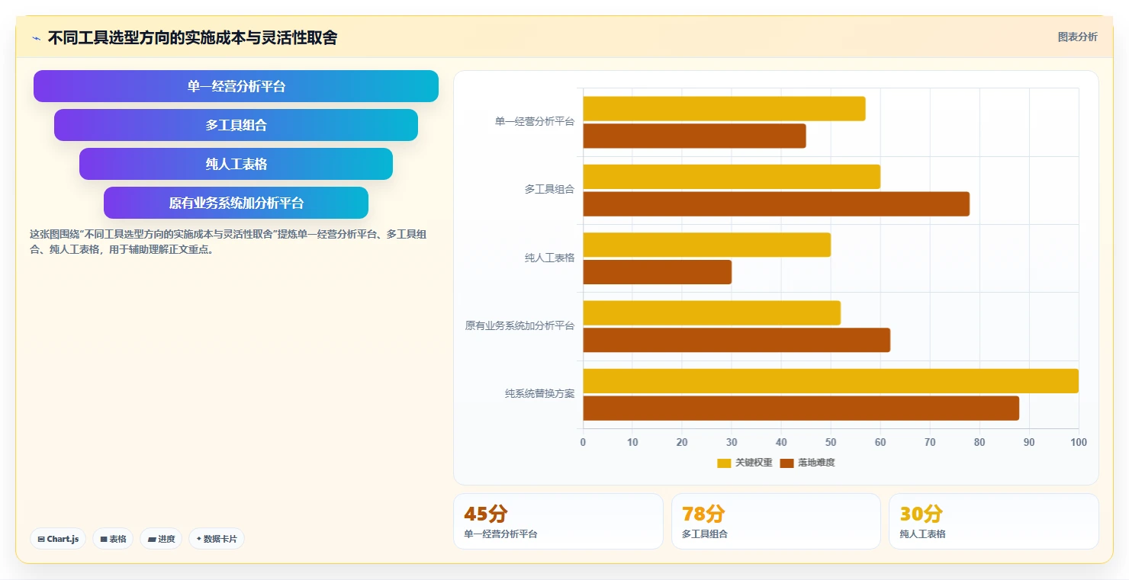Screen dimensions: 1129x580
Task: Click the brown 落地难度 bar for 单一经营分析平台
Action: 694,136
